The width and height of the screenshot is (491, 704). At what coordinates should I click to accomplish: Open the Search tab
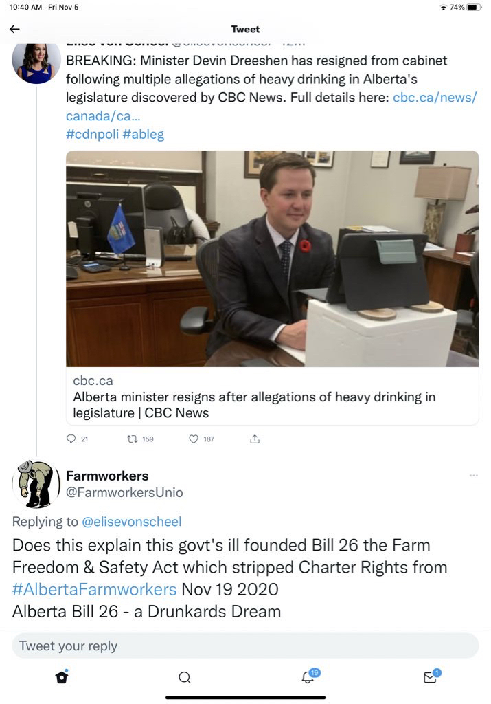point(184,677)
